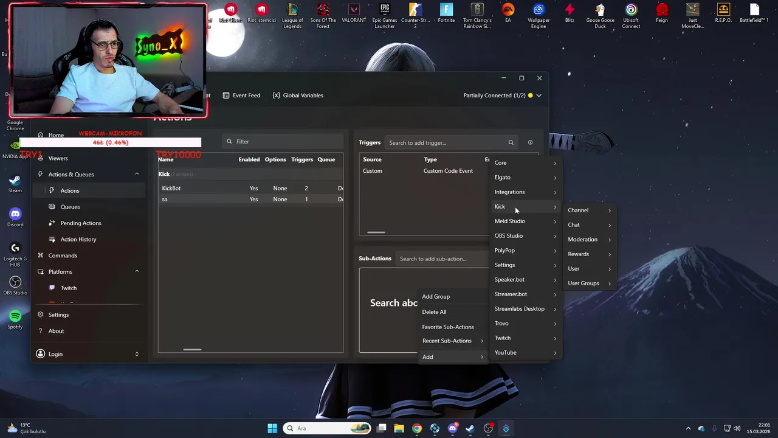Show hidden system tray icons
The height and width of the screenshot is (438, 778).
click(688, 428)
